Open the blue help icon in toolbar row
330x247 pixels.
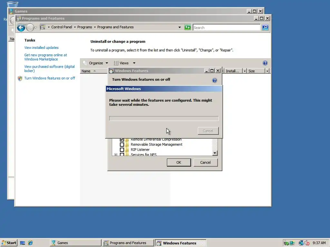tap(265, 63)
